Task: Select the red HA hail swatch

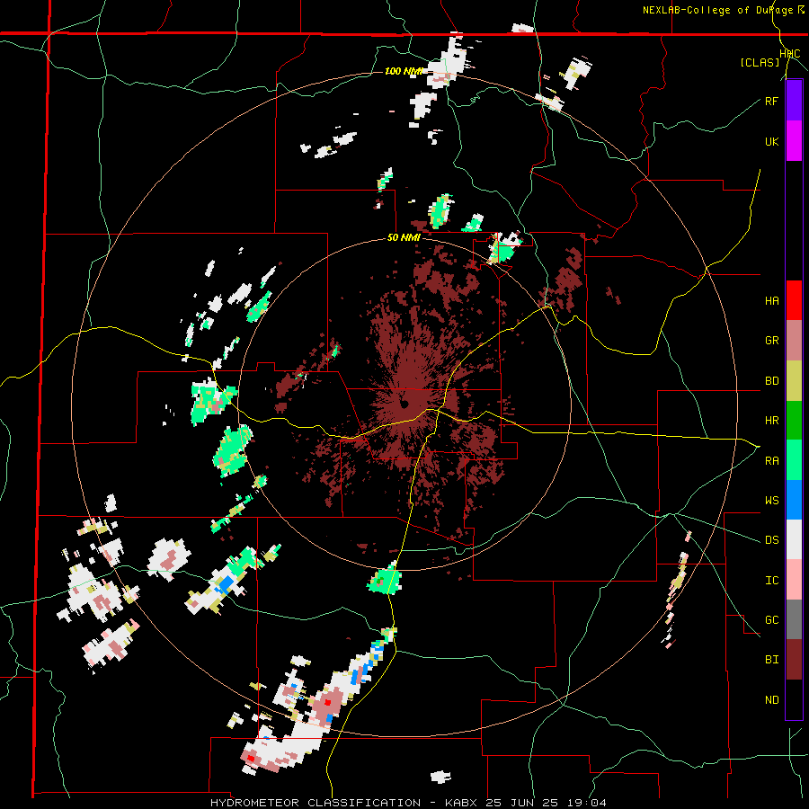Action: pos(794,300)
